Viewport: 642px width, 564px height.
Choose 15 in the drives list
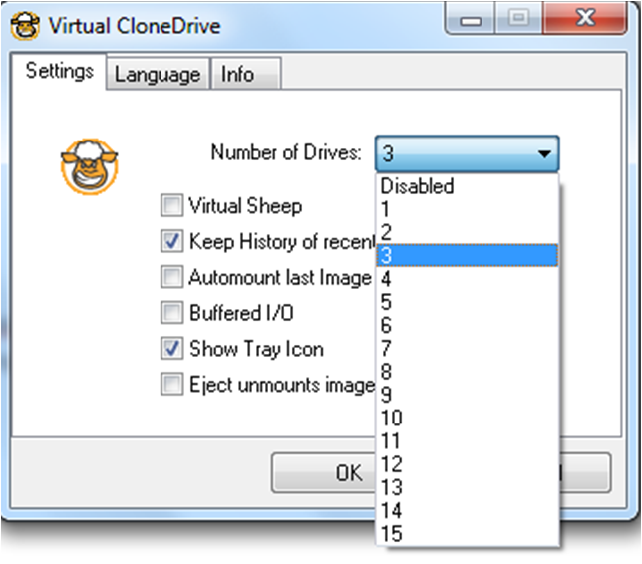point(468,534)
